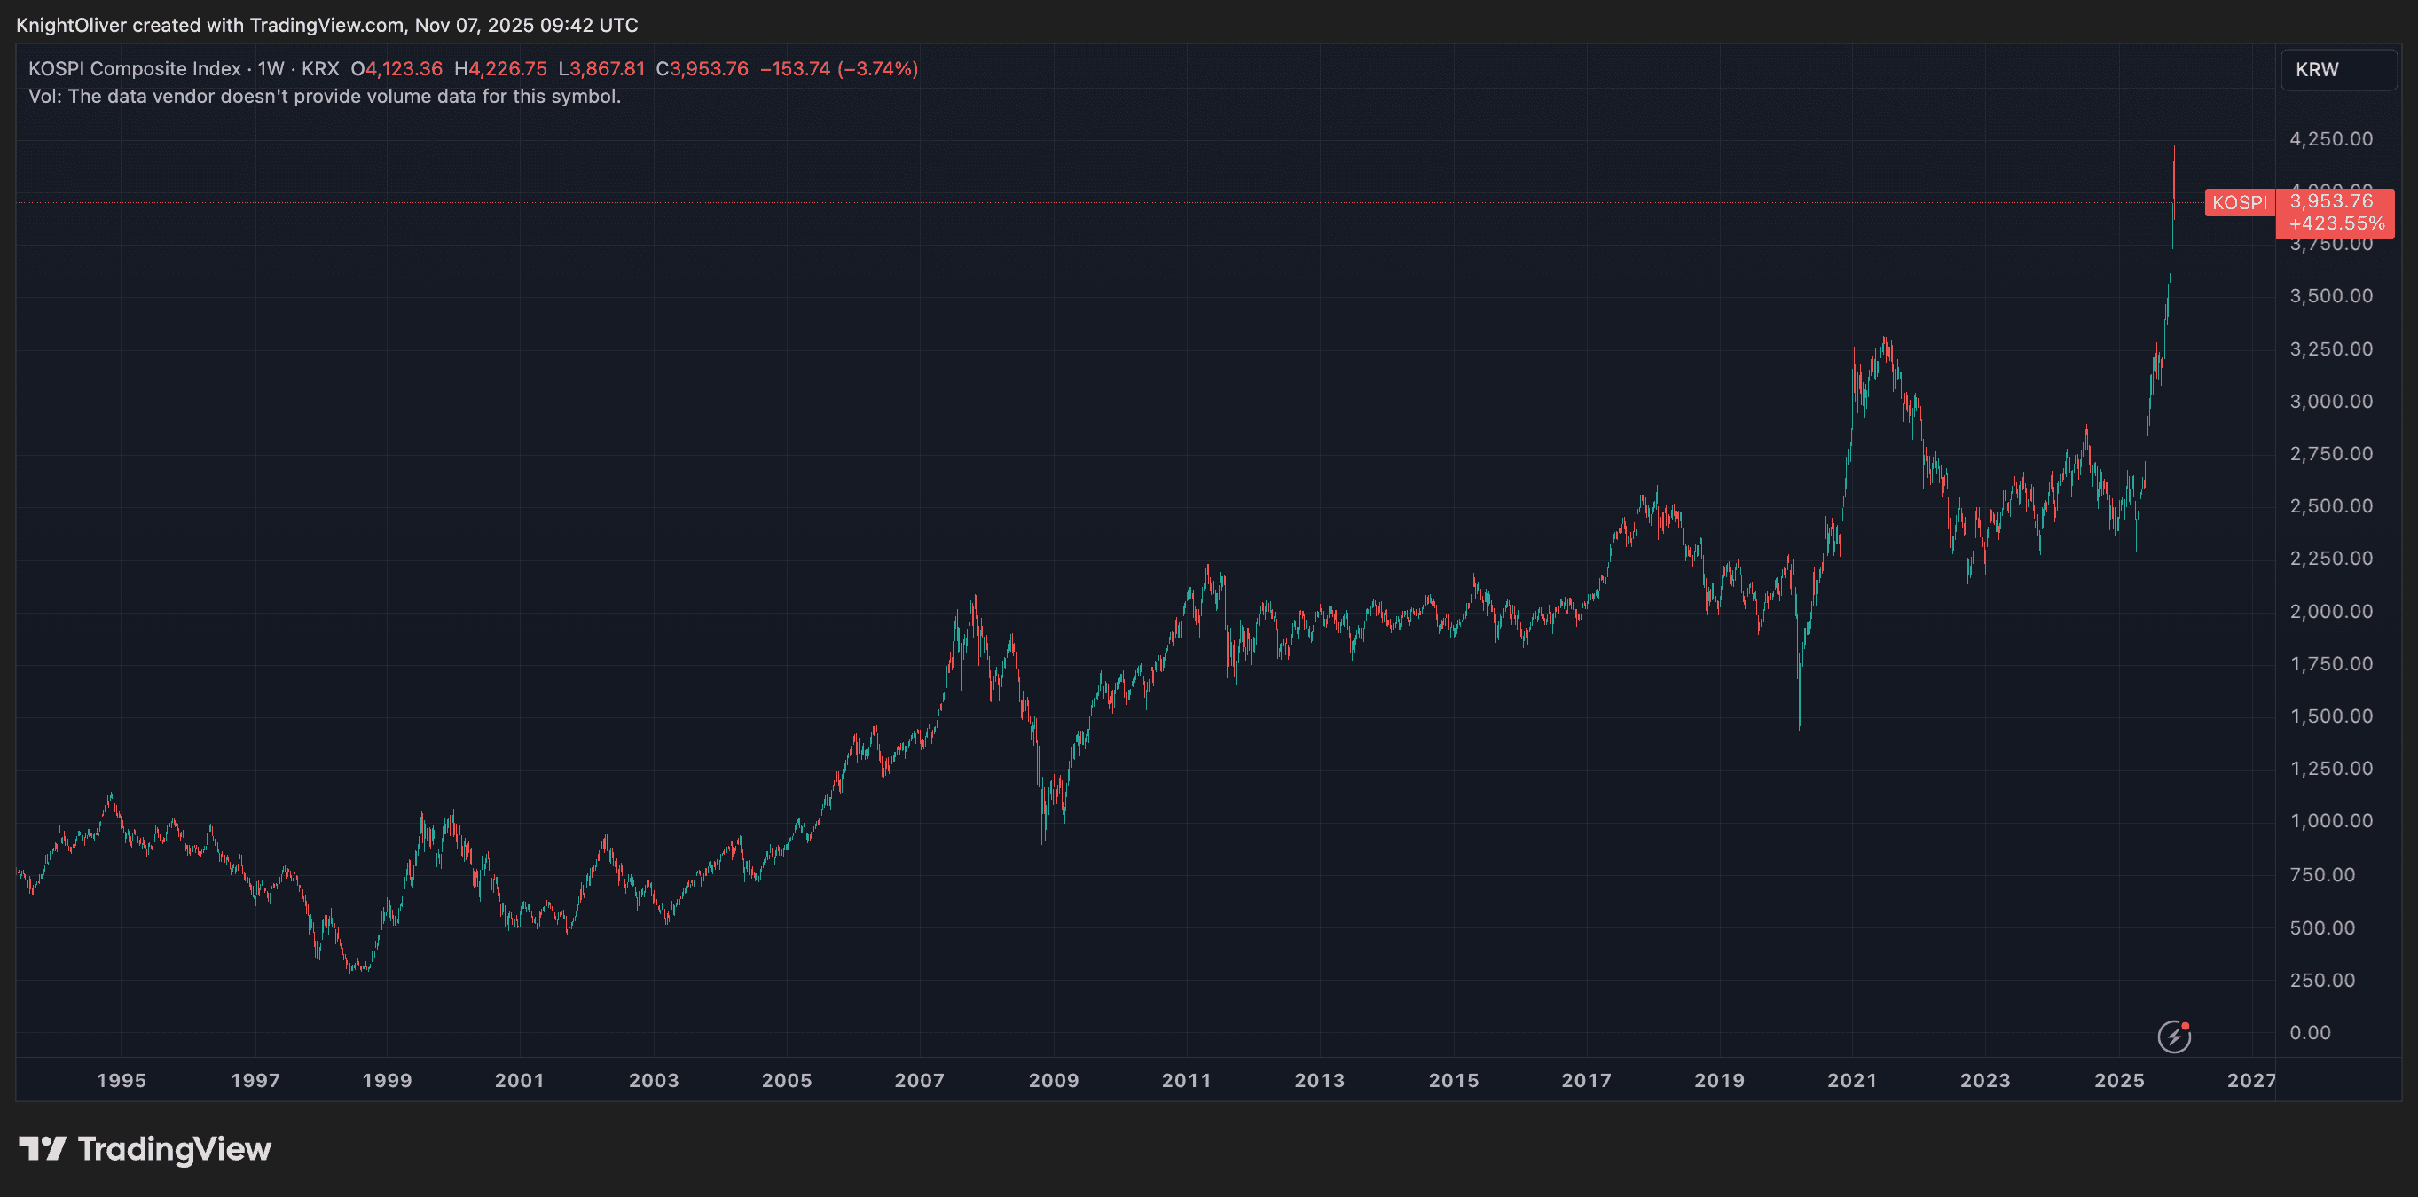Toggle the symbol legend visibility
The height and width of the screenshot is (1197, 2418).
(134, 67)
